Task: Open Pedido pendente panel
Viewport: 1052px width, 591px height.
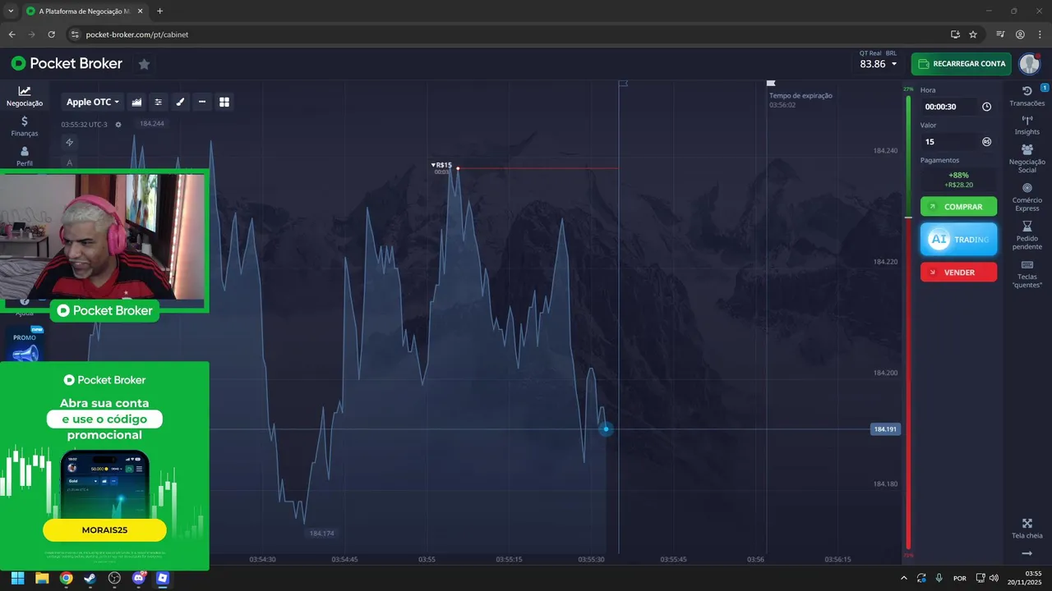Action: pyautogui.click(x=1027, y=236)
